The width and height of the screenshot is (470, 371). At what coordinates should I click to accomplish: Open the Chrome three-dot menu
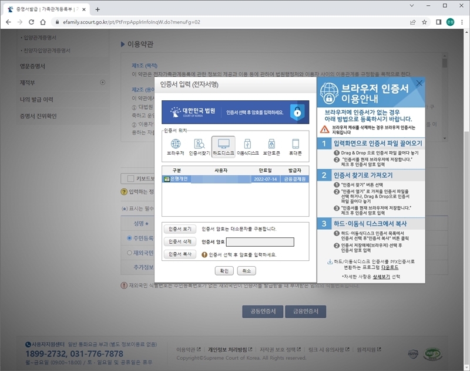[462, 22]
